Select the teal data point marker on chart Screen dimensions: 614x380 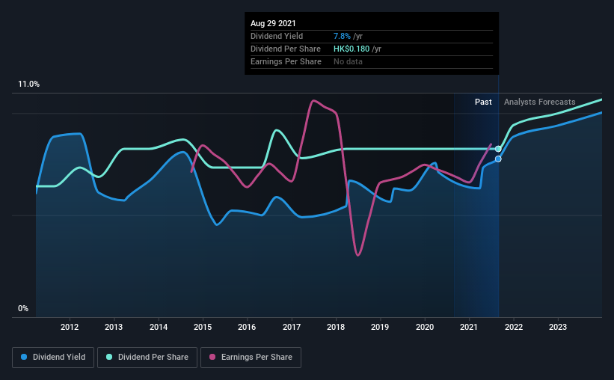pyautogui.click(x=498, y=149)
